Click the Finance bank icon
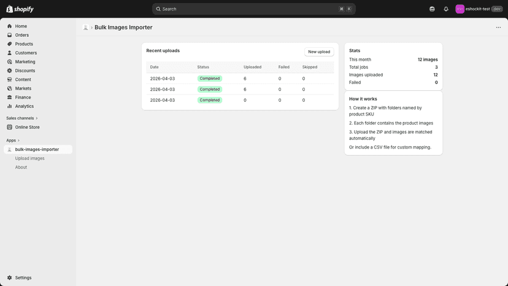Screen dimensions: 508x286 [9, 98]
